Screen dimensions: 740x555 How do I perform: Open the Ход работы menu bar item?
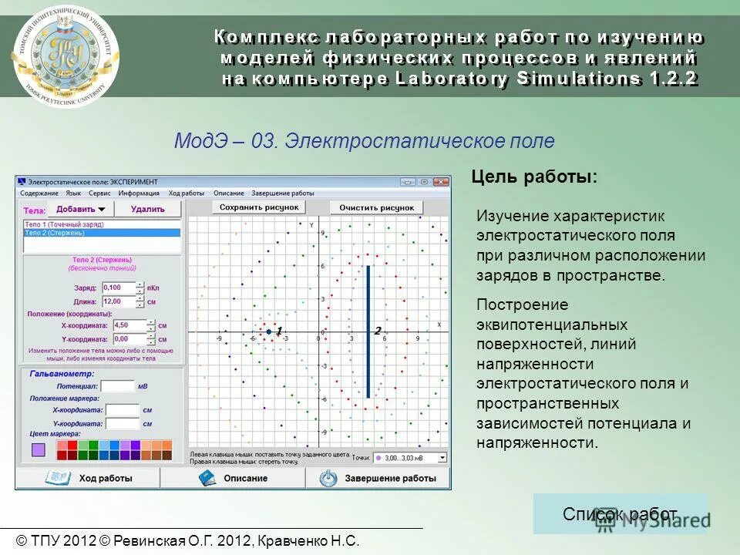click(187, 193)
